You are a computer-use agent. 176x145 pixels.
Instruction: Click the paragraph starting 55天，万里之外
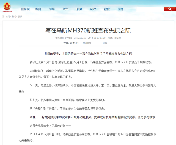(x=87, y=88)
